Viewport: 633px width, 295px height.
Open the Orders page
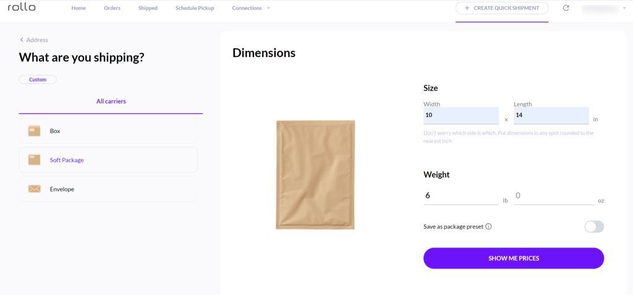pyautogui.click(x=112, y=8)
